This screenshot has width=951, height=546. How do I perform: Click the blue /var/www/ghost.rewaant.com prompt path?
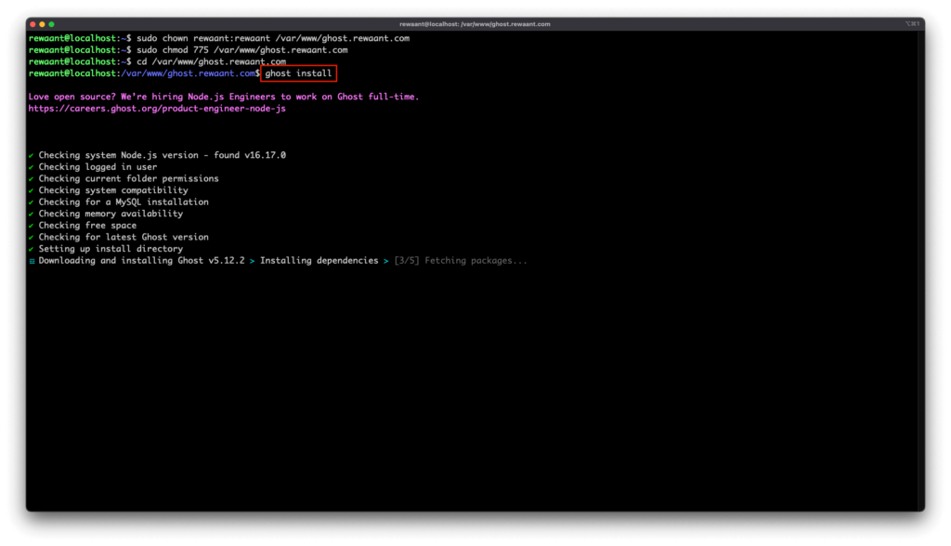(x=188, y=73)
